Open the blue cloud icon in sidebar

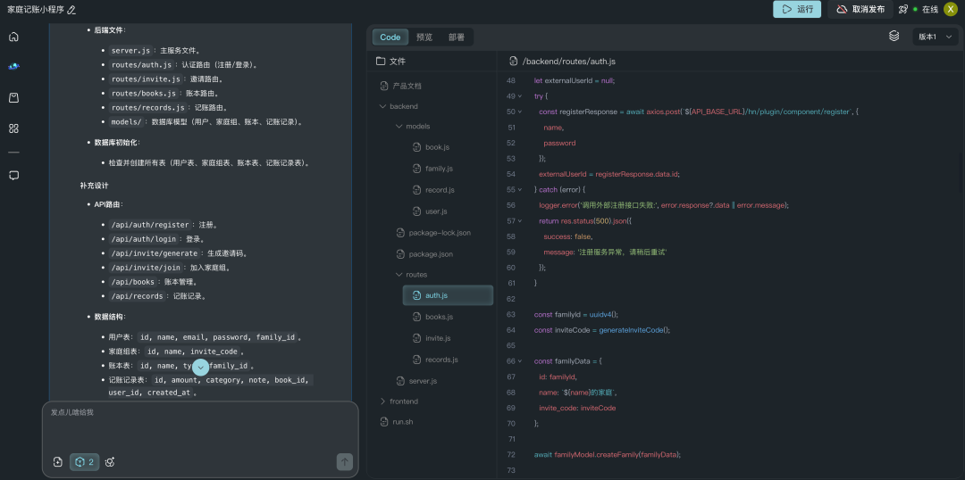pos(13,67)
